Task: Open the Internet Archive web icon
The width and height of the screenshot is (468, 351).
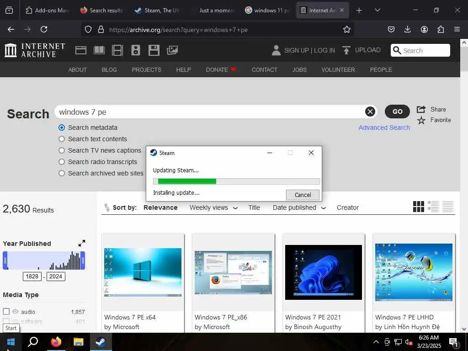Action: 80,50
